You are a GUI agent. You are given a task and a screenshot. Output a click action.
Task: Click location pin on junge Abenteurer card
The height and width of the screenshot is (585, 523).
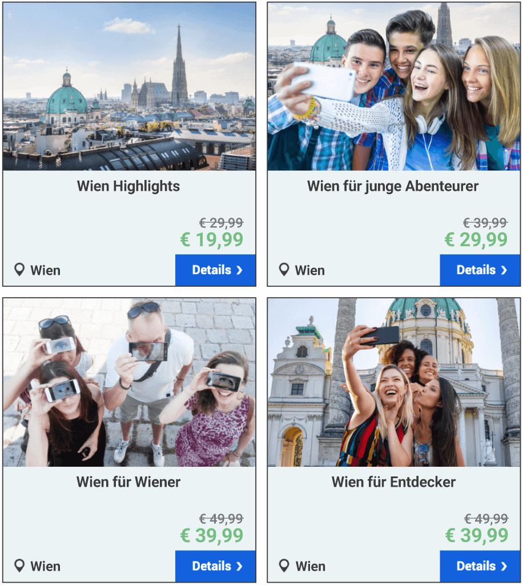(x=284, y=270)
